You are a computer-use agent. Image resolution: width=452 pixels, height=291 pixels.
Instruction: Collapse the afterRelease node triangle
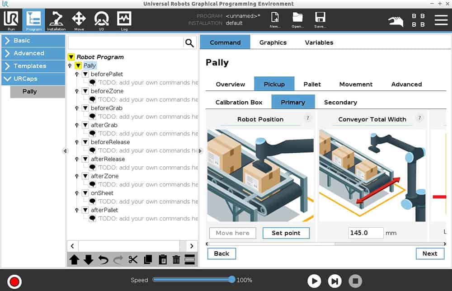pyautogui.click(x=85, y=159)
